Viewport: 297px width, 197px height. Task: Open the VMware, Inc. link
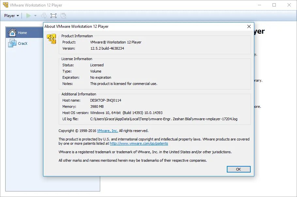(x=107, y=131)
